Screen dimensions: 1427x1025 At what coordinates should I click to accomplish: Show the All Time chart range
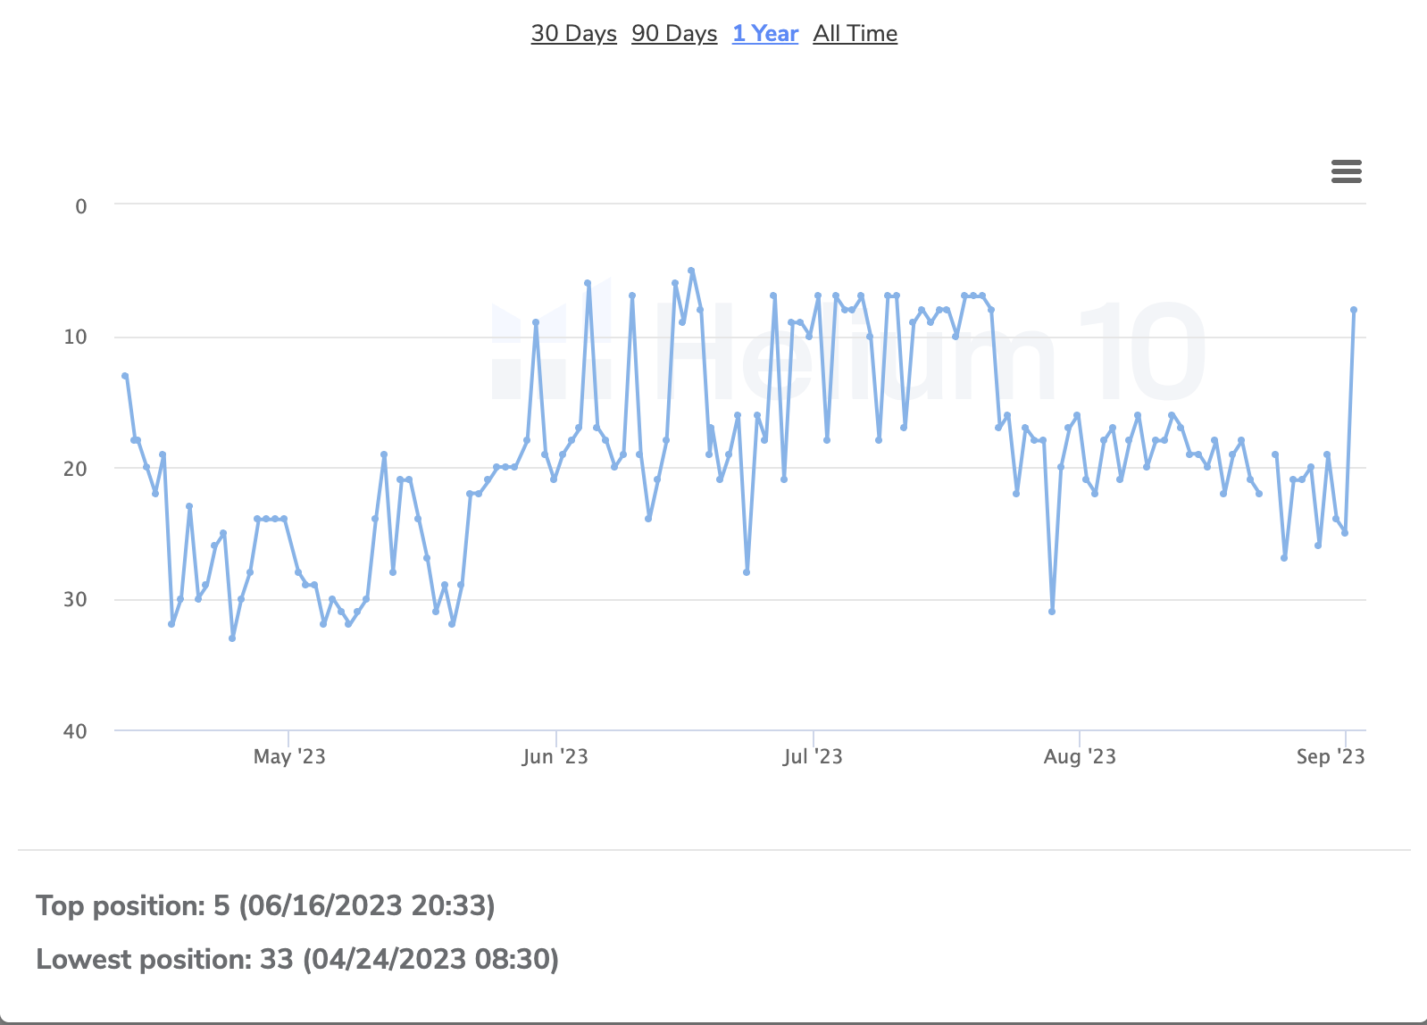[x=855, y=34]
